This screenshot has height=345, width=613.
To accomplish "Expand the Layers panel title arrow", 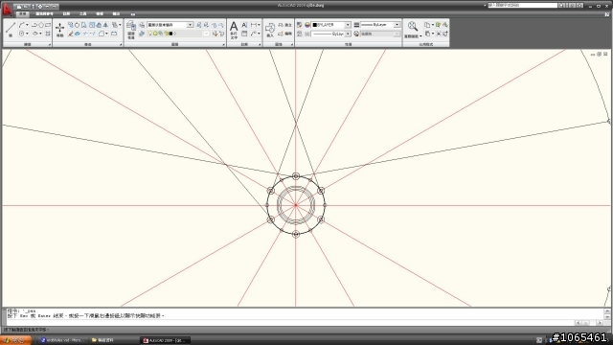I will (223, 45).
